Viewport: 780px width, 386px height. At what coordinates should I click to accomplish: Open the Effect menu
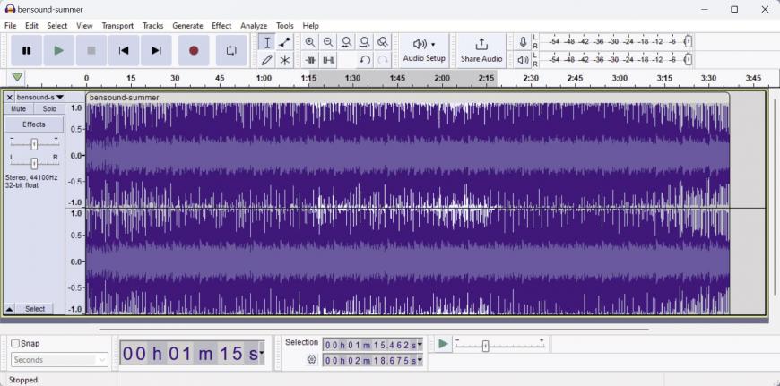pos(221,25)
